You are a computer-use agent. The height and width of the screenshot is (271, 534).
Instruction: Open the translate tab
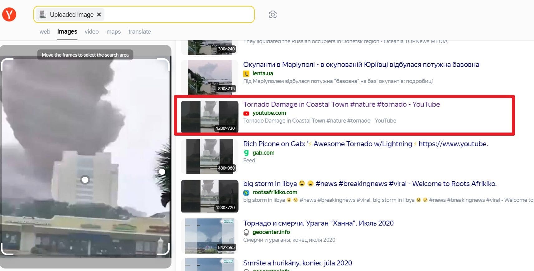pyautogui.click(x=140, y=32)
